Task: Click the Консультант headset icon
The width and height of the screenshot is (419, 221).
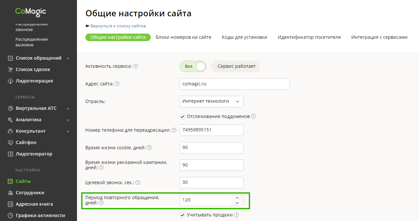Action: pyautogui.click(x=10, y=131)
